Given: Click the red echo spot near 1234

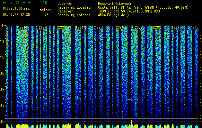Looking at the screenshot, I should pos(78,98).
